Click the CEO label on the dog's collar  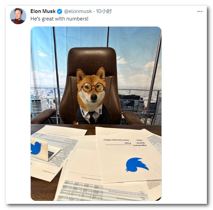coord(100,111)
